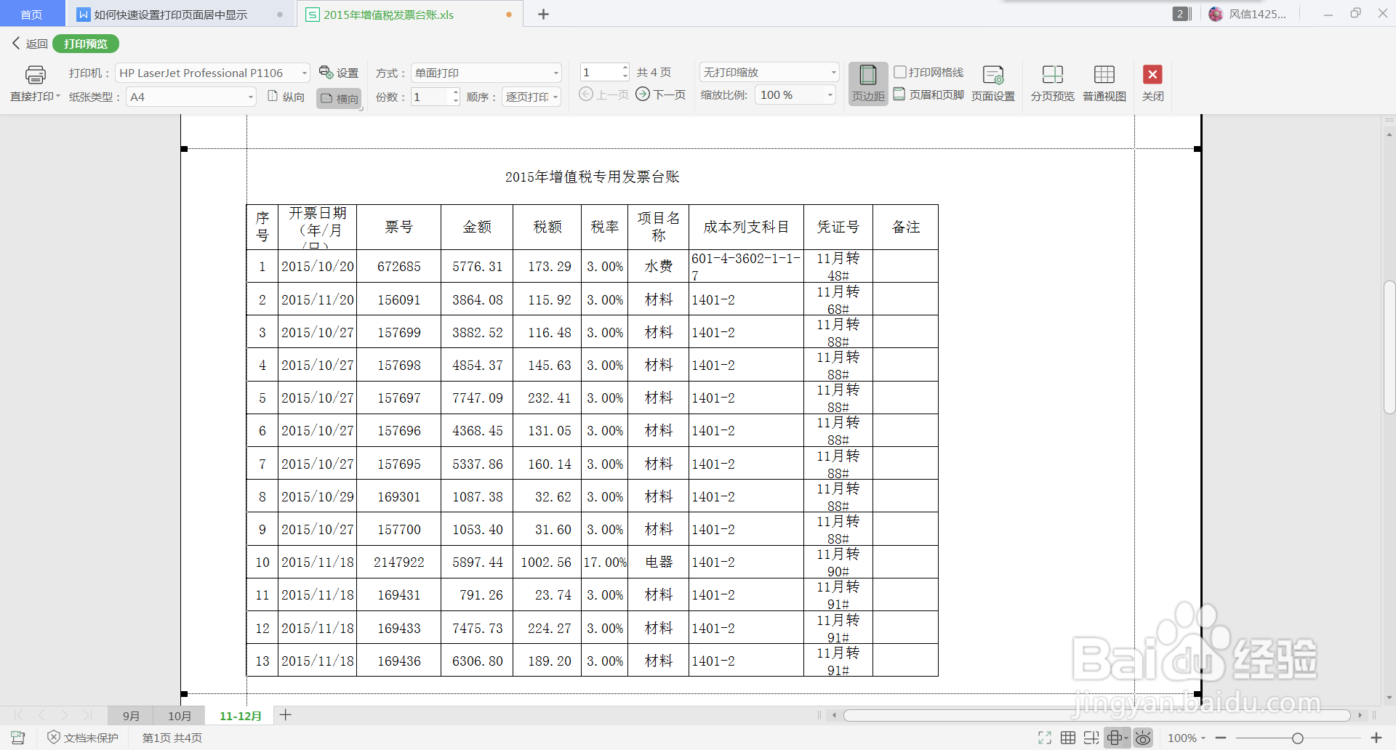
Task: Open the printer selection dropdown
Action: click(x=303, y=72)
